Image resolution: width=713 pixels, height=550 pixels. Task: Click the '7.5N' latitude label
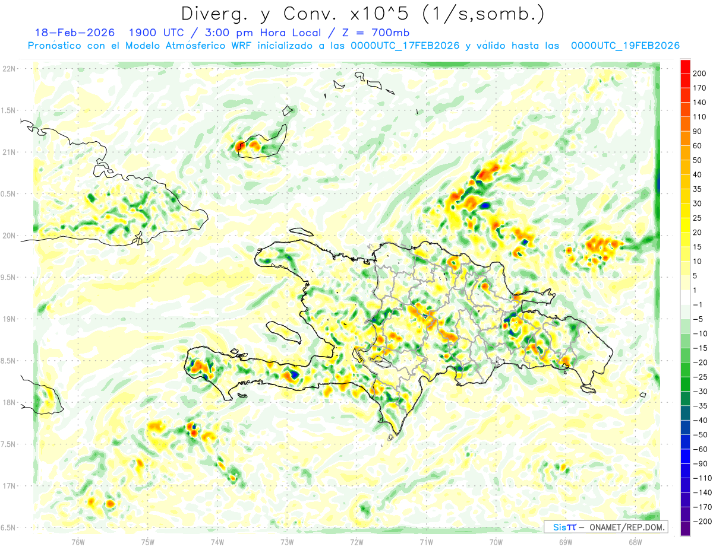coord(8,444)
